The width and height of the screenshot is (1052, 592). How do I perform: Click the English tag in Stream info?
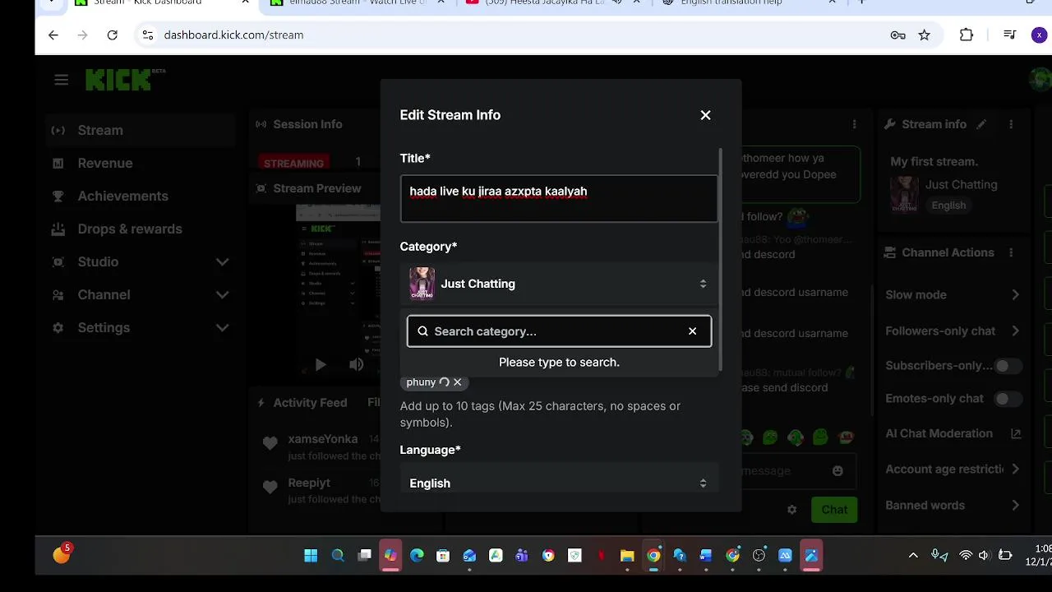point(948,206)
